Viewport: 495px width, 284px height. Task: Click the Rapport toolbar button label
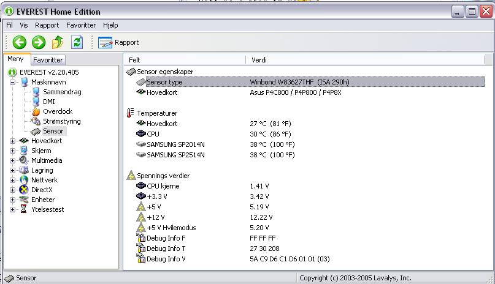coord(126,42)
